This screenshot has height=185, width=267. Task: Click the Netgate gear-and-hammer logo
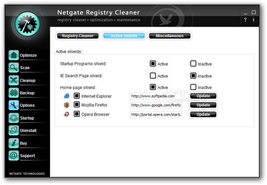click(x=27, y=24)
